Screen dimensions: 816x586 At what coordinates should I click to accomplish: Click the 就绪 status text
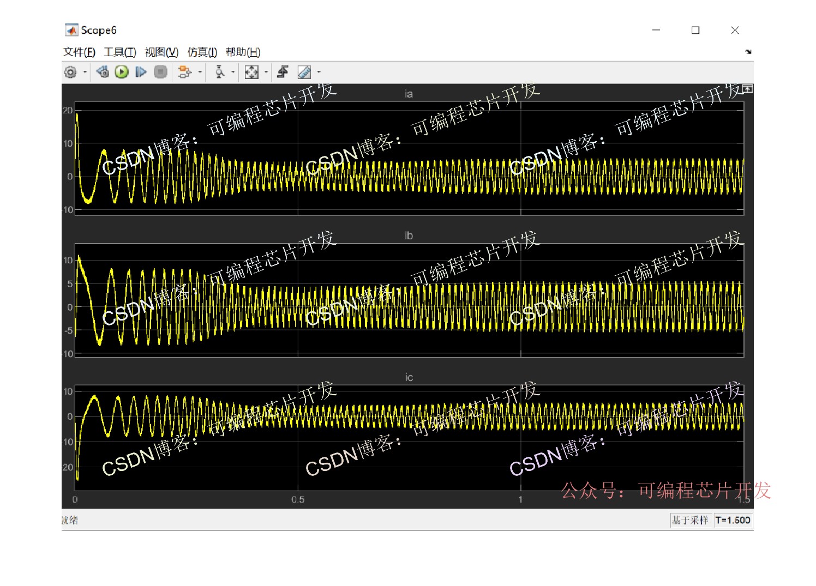[70, 520]
